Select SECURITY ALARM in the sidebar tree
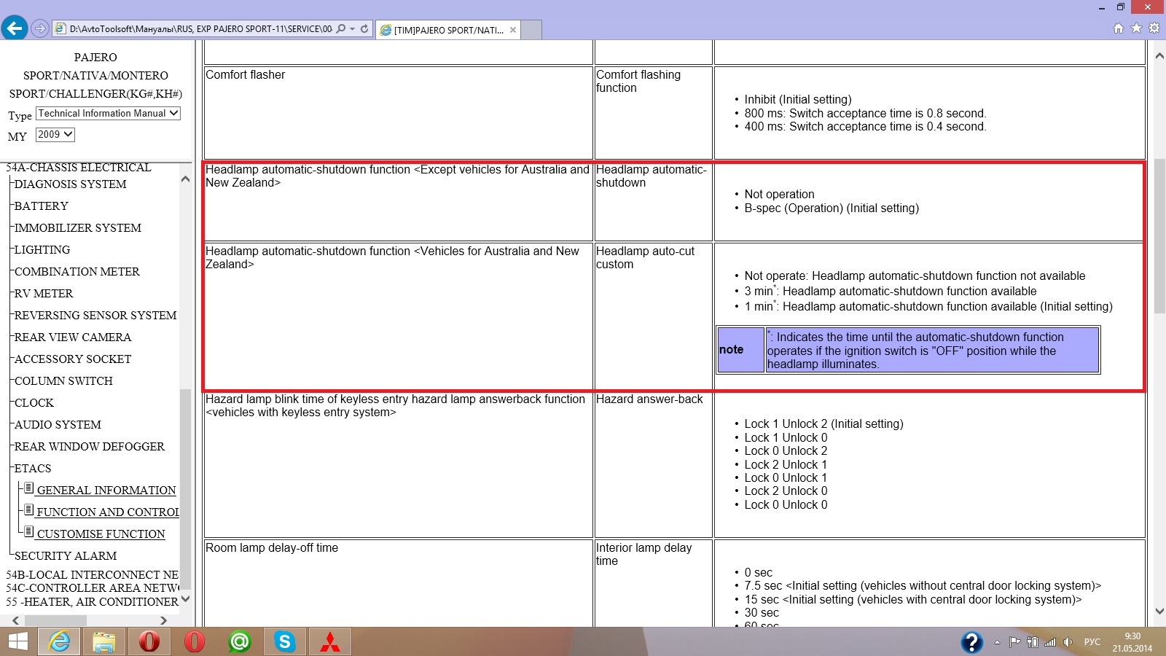 (66, 556)
